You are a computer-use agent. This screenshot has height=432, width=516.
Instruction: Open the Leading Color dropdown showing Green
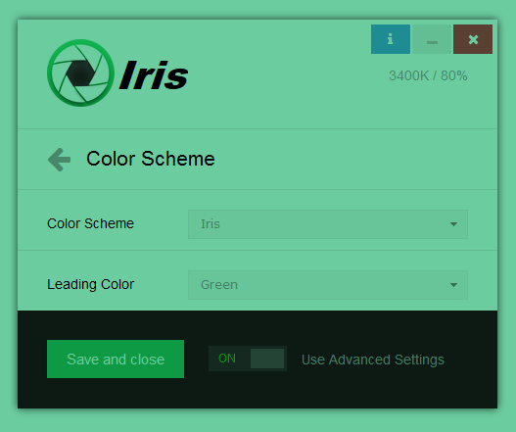tap(328, 285)
